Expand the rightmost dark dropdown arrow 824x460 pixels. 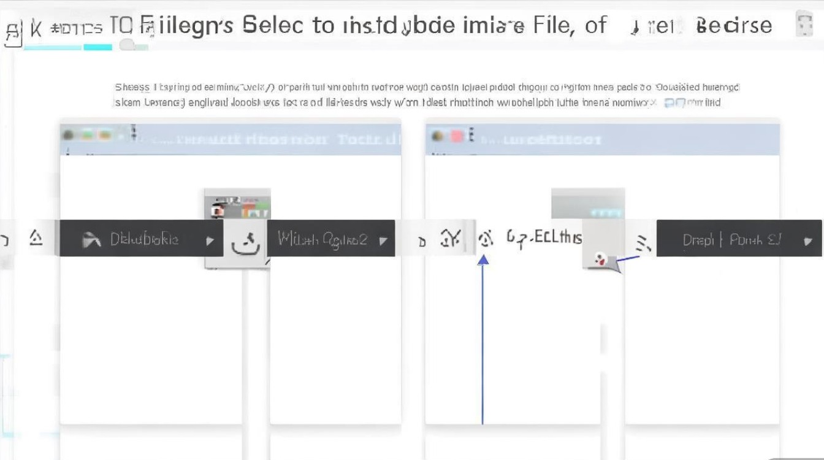[808, 240]
